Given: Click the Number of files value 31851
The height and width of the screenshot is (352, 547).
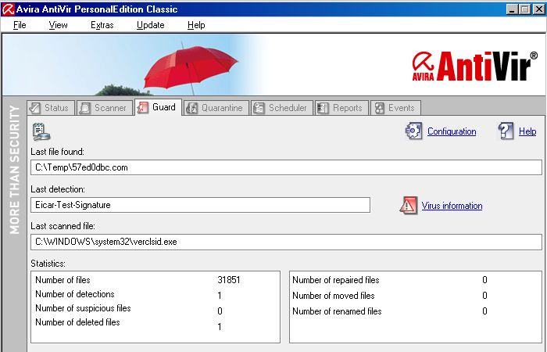Looking at the screenshot, I should [x=228, y=280].
